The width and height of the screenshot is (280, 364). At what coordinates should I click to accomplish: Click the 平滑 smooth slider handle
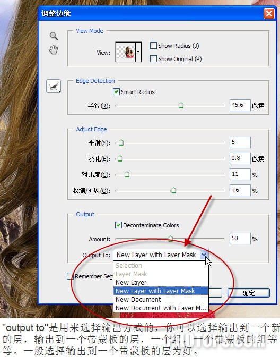click(121, 142)
